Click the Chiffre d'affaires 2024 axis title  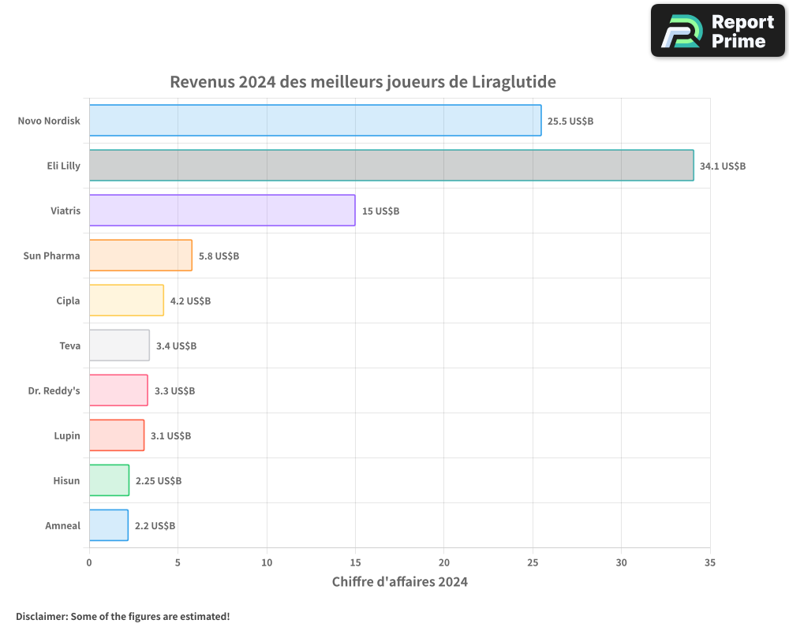(399, 581)
